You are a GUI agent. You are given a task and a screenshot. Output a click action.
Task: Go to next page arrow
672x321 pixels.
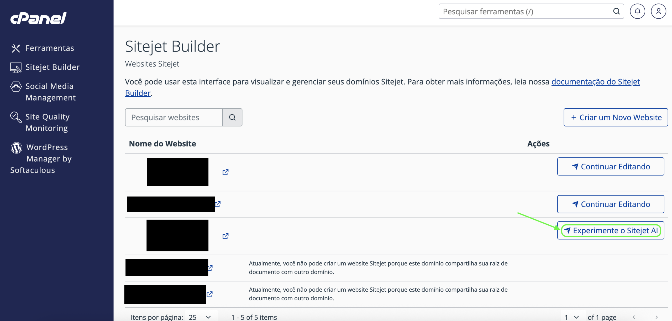coord(657,317)
